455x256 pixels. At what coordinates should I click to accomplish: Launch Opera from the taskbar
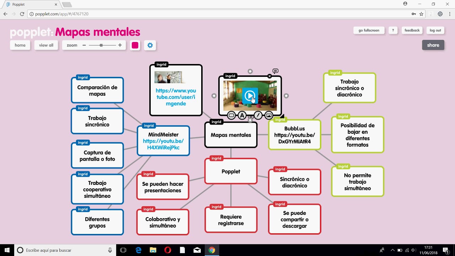click(x=167, y=250)
